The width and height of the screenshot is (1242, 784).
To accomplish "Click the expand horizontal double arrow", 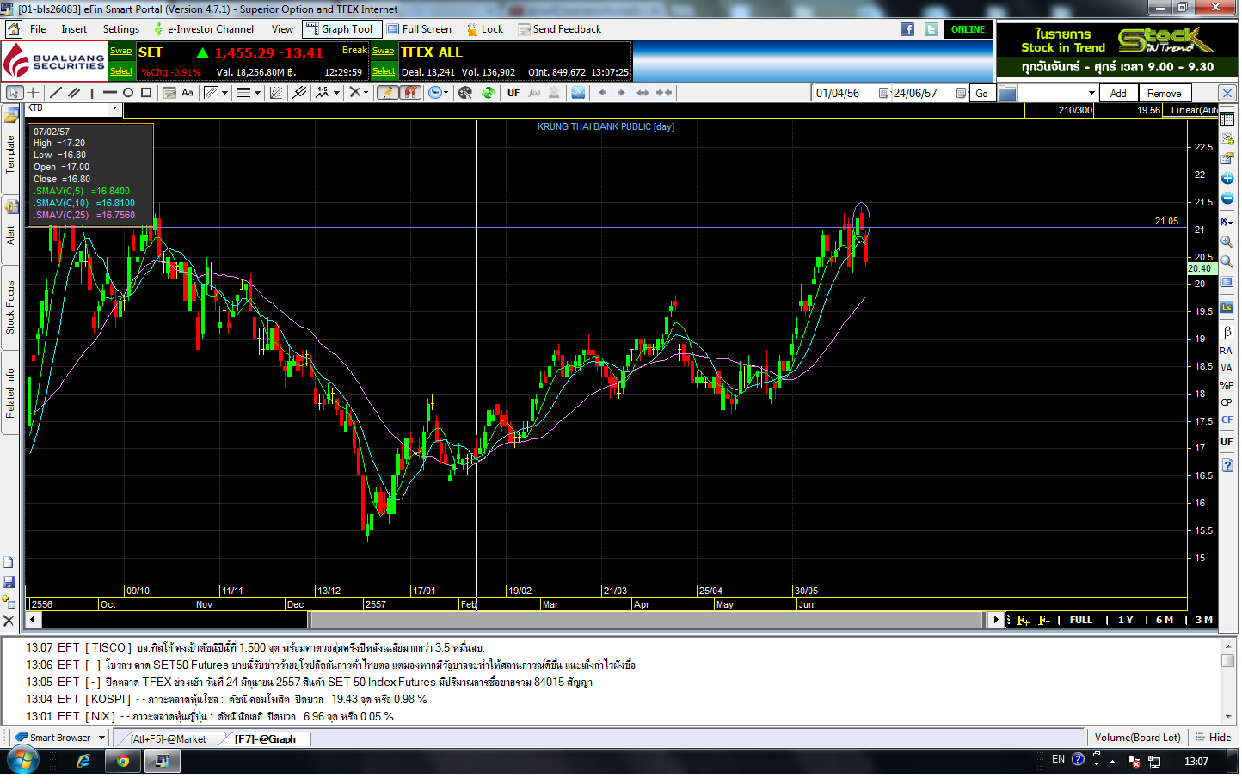I will point(643,93).
